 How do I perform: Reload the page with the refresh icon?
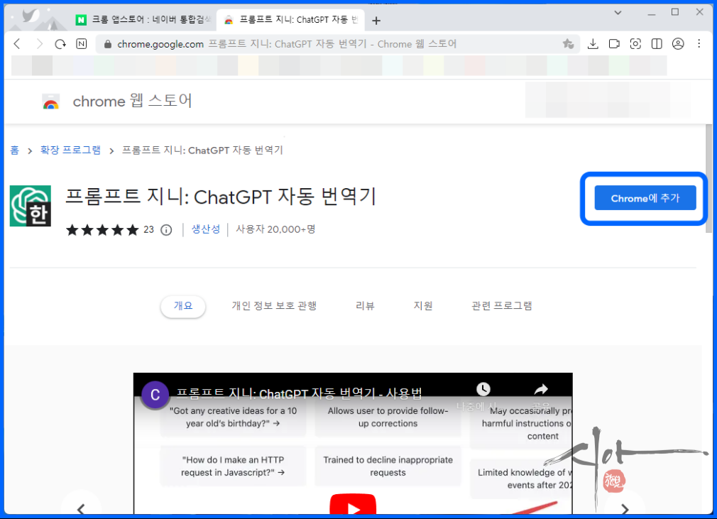pyautogui.click(x=60, y=44)
